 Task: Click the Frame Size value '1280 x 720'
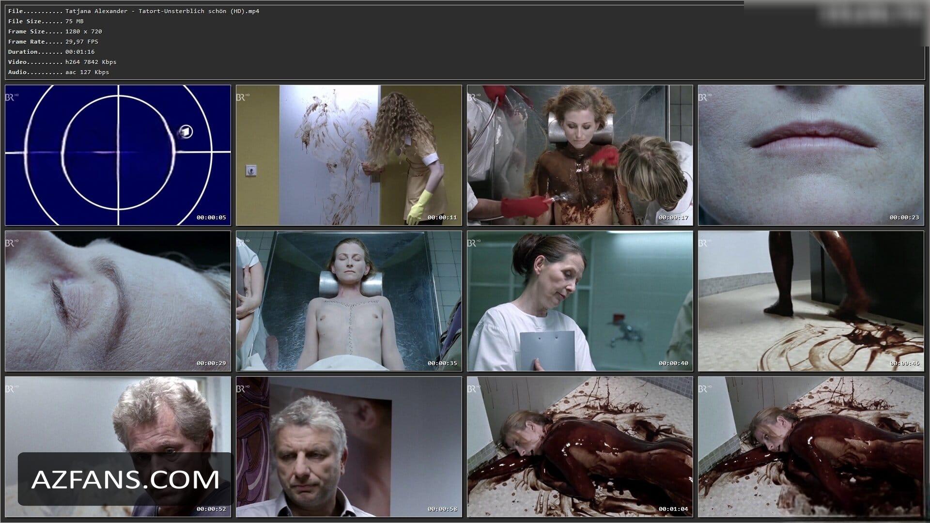(x=84, y=31)
